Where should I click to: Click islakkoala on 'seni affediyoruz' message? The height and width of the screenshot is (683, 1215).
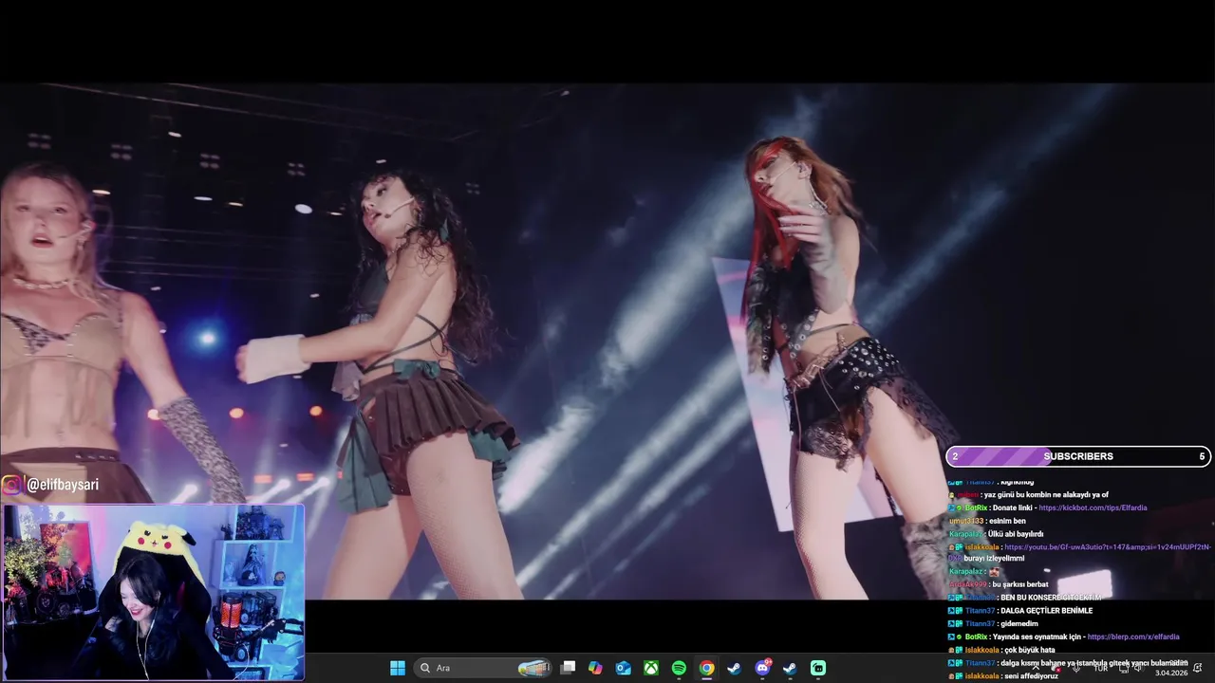click(982, 675)
